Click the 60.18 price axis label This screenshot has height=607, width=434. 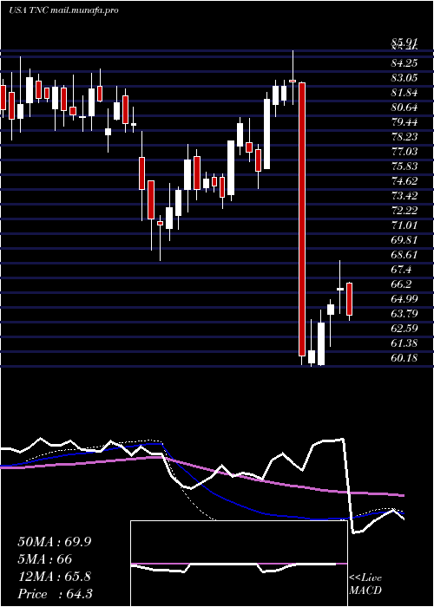[404, 357]
